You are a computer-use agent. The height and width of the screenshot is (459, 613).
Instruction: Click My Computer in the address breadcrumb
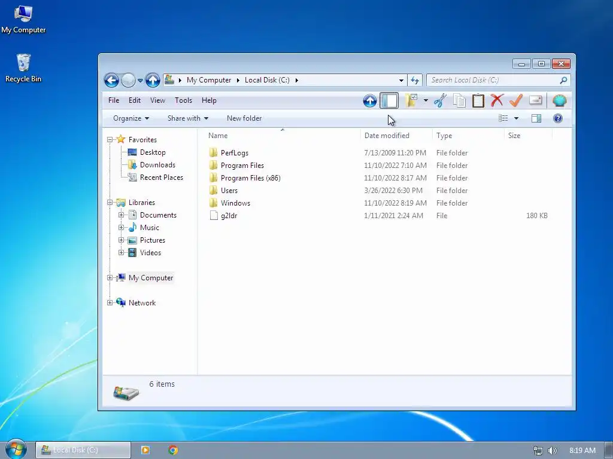tap(209, 80)
